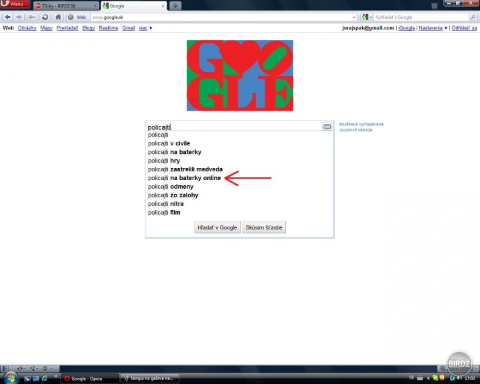Open Opera Turbo icon in status bar
This screenshot has height=384, width=480.
[47, 369]
